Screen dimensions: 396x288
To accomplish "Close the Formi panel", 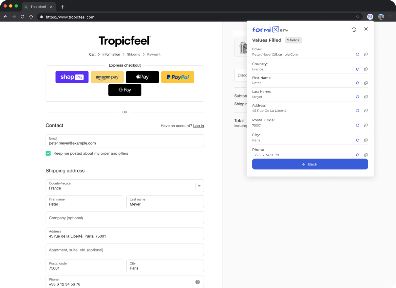I will pos(366,29).
